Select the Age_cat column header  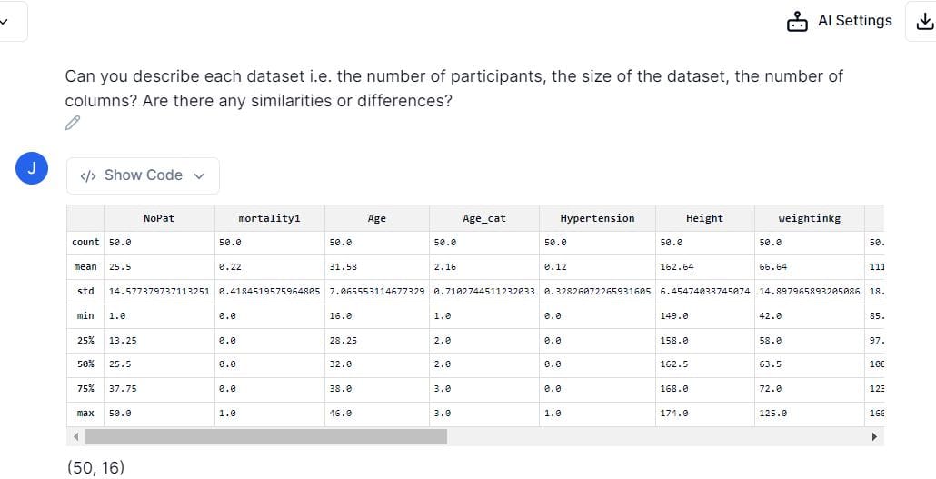pos(484,219)
